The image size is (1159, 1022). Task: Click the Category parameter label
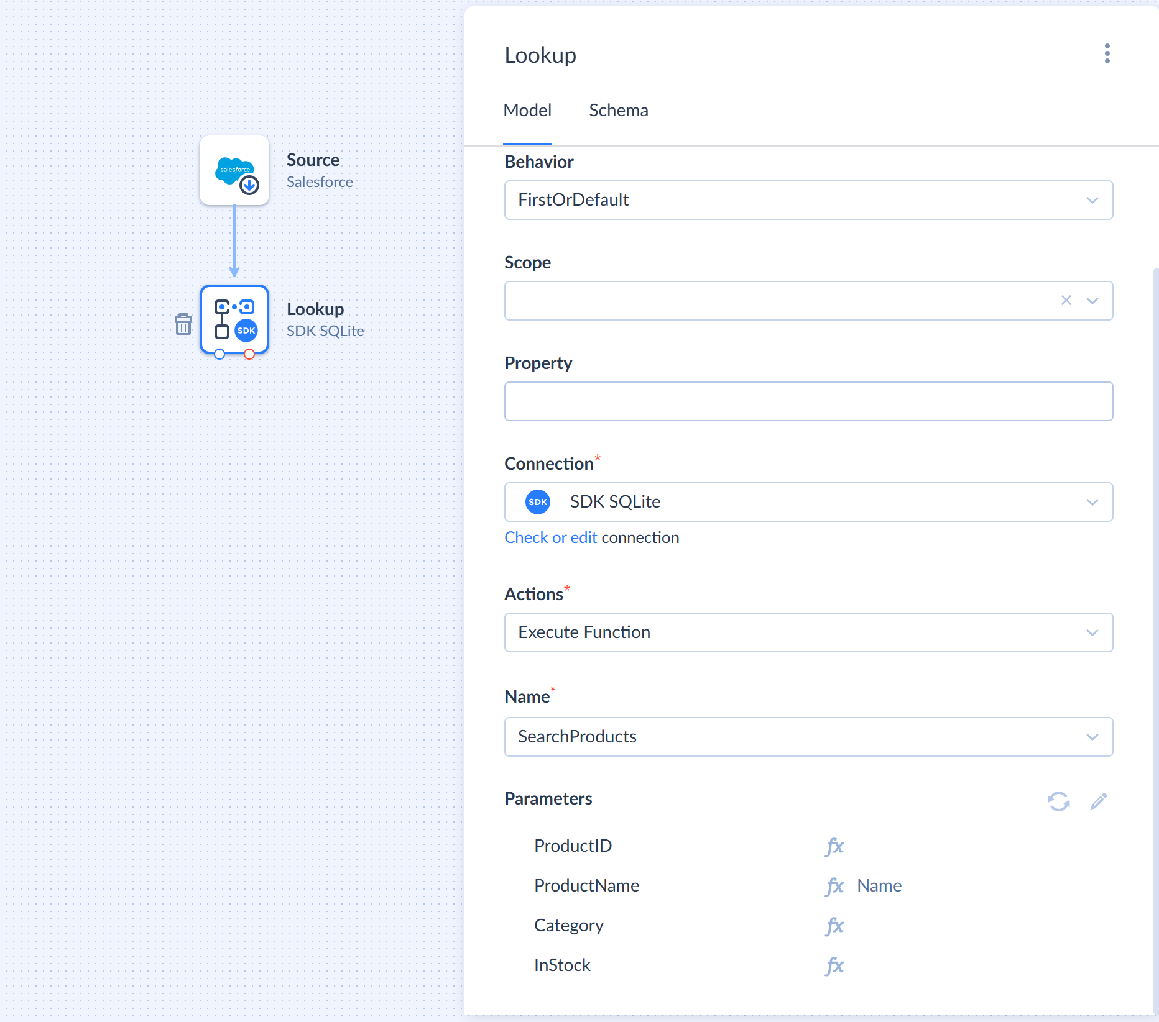pos(569,926)
